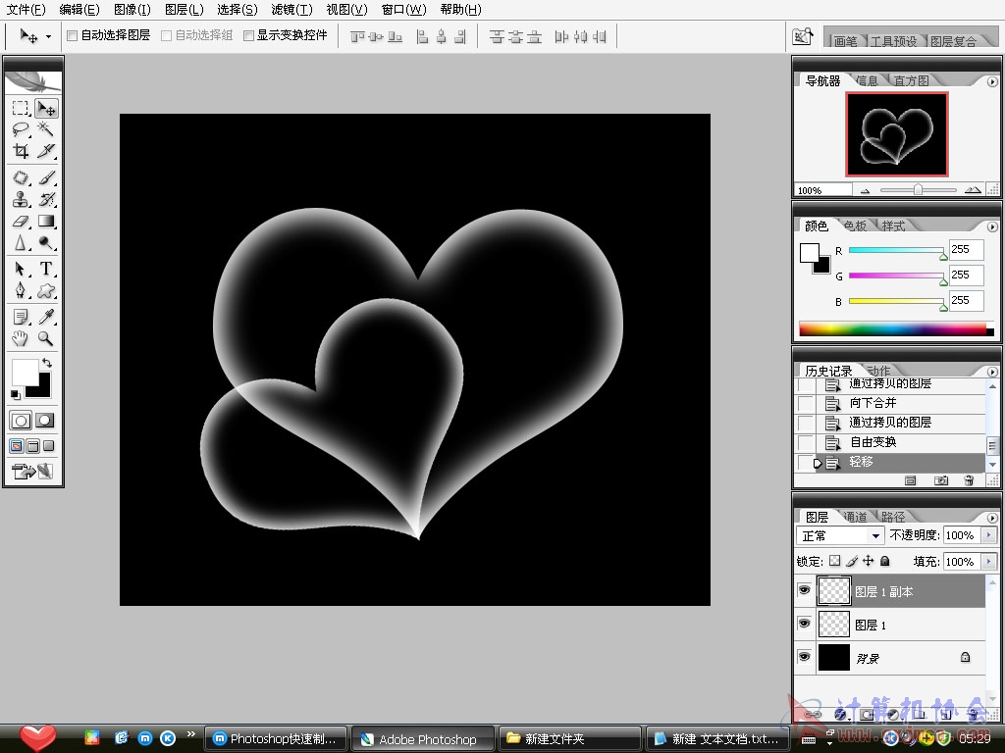
Task: Open the 不透明度 opacity slider arrow
Action: (x=989, y=535)
